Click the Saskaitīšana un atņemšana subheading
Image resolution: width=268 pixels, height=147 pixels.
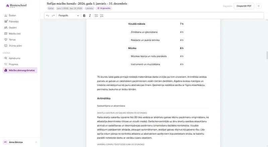point(111,106)
